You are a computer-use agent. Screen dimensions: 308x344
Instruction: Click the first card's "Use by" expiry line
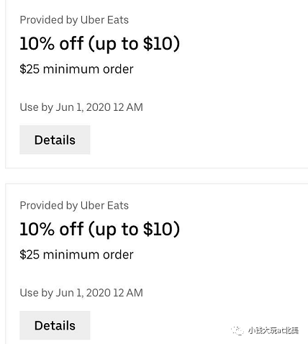pos(81,107)
